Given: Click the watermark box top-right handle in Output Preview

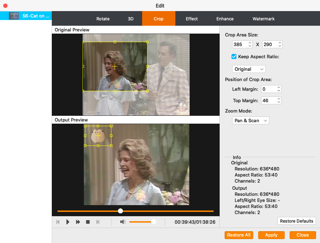Looking at the screenshot, I should coord(111,126).
